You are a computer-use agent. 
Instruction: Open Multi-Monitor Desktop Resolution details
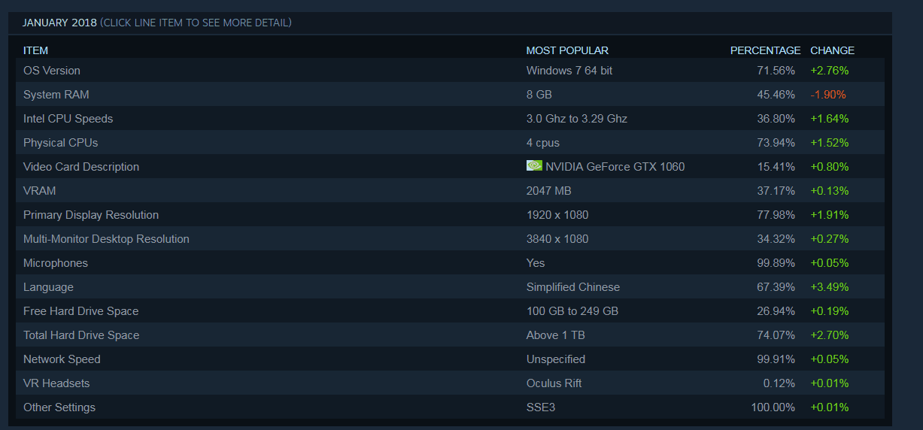106,239
